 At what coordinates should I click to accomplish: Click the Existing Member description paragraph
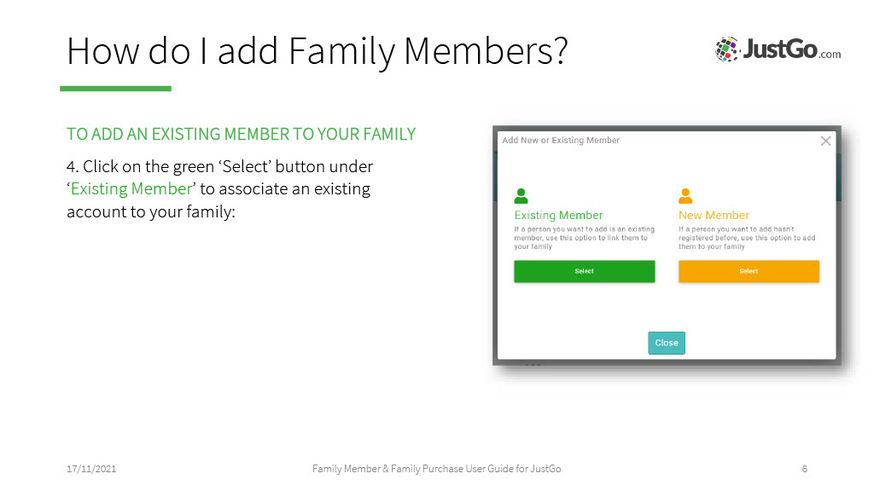pos(584,238)
